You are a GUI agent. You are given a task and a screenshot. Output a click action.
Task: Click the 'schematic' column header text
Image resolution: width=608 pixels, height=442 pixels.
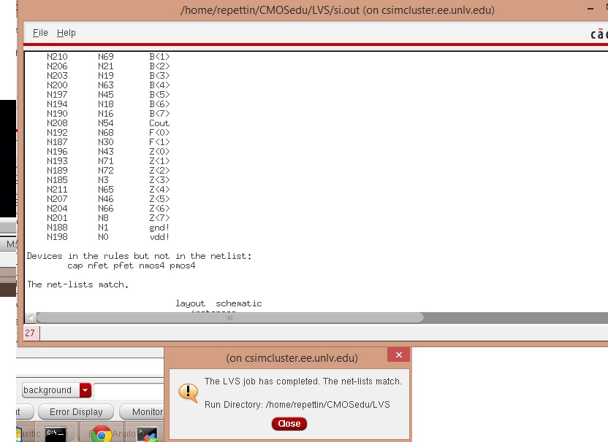point(239,303)
